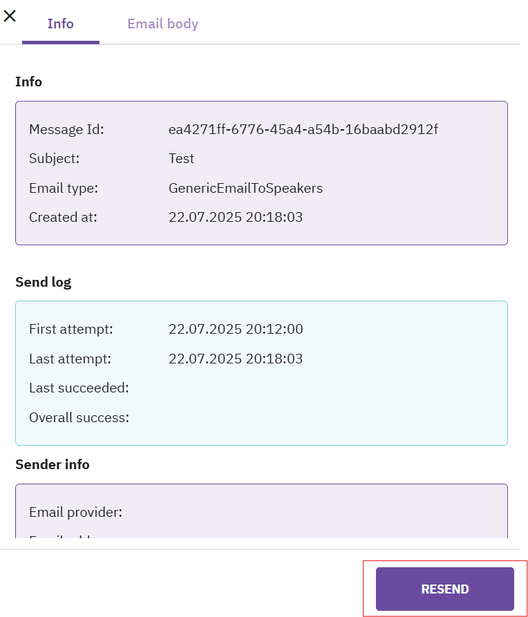528x617 pixels.
Task: Click the Email provider label
Action: (x=75, y=512)
